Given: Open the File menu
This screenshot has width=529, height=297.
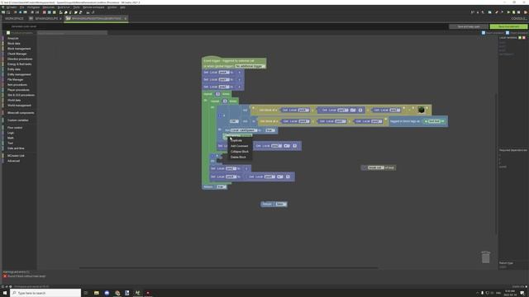Looking at the screenshot, I should (22, 7).
